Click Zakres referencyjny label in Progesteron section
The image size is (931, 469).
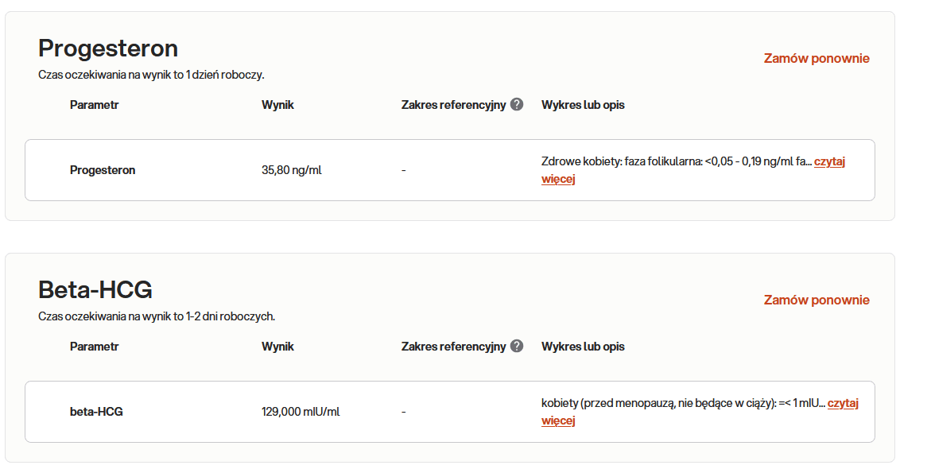coord(453,105)
